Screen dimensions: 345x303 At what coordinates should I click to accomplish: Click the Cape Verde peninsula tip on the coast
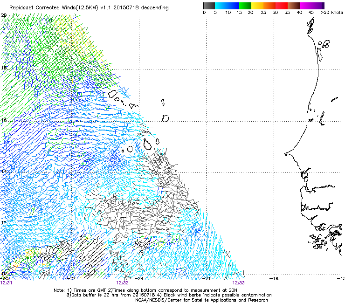click(286, 154)
